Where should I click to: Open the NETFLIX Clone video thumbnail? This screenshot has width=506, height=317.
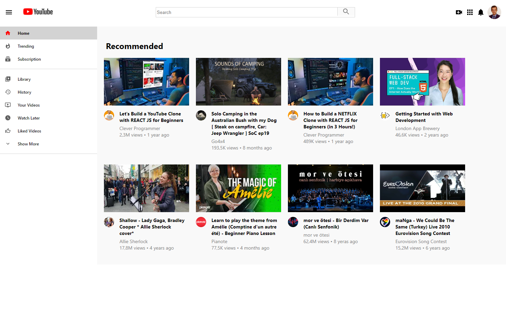point(331,82)
